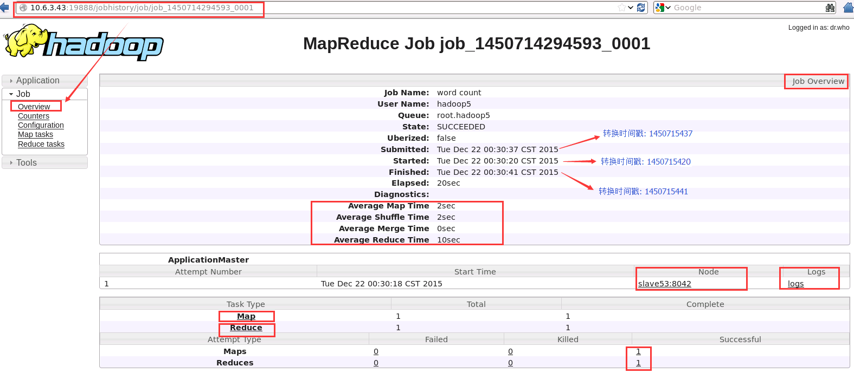The height and width of the screenshot is (386, 854).
Task: Click the queue value 'root.hadoop5'
Action: (464, 115)
